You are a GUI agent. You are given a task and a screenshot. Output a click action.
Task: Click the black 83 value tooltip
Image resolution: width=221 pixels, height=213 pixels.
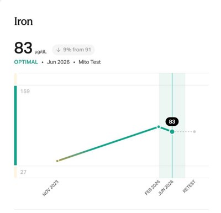click(172, 121)
